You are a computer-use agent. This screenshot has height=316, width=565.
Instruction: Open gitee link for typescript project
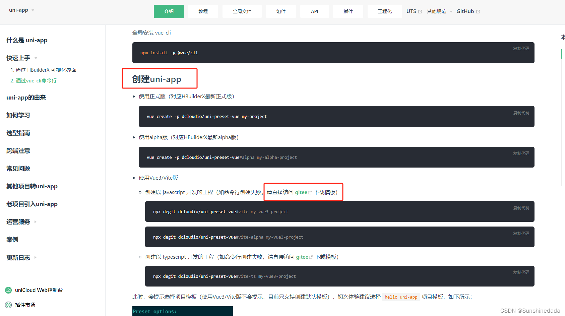302,257
